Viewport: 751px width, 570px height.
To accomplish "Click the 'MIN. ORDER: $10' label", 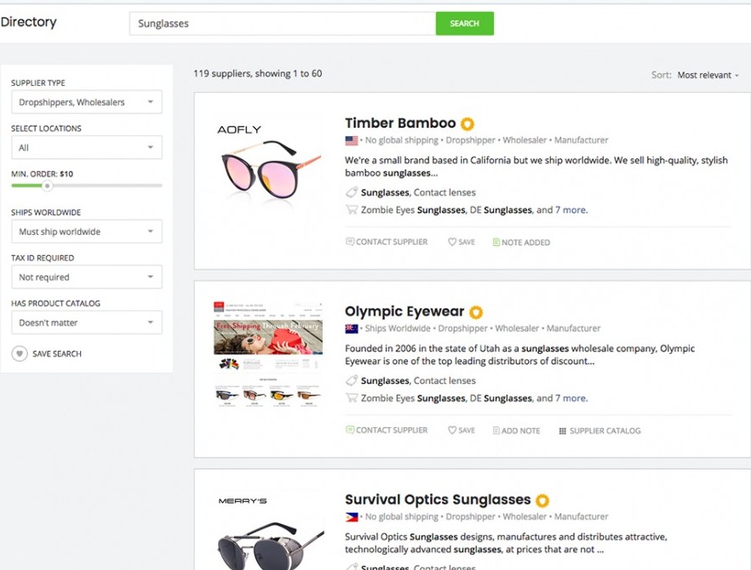I will (x=43, y=174).
